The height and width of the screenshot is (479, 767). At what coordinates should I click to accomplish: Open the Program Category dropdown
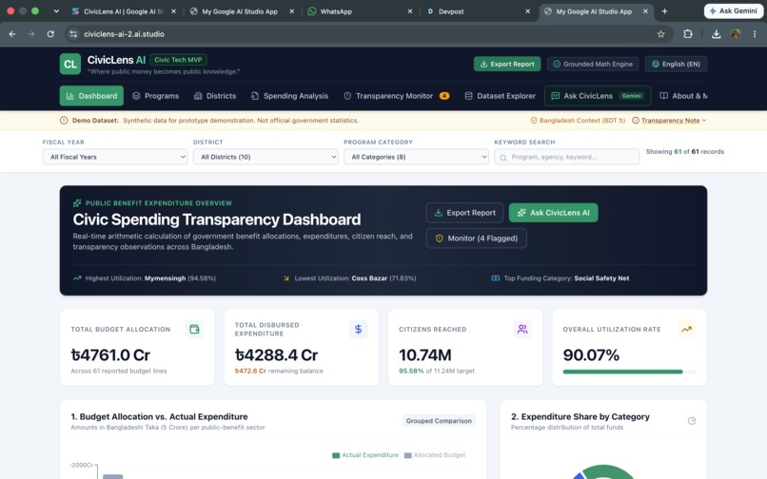point(416,157)
